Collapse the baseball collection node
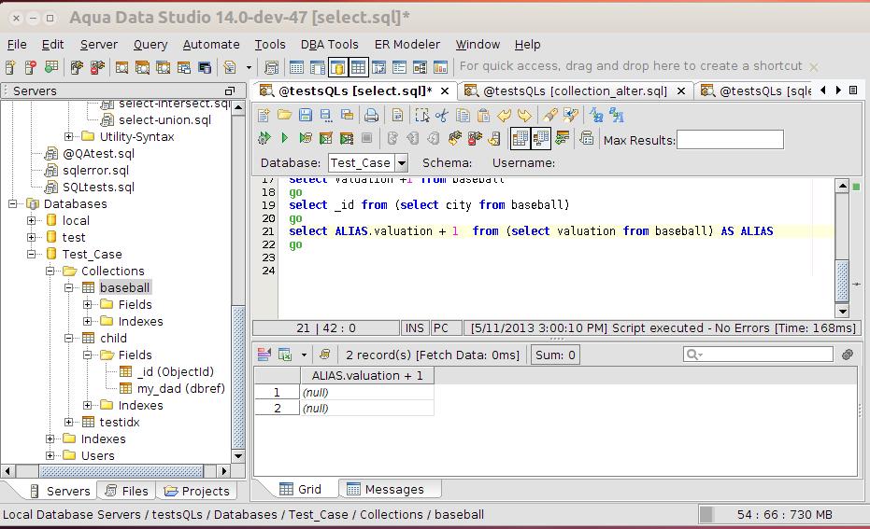Screen dimensions: 870x529 click(x=68, y=287)
